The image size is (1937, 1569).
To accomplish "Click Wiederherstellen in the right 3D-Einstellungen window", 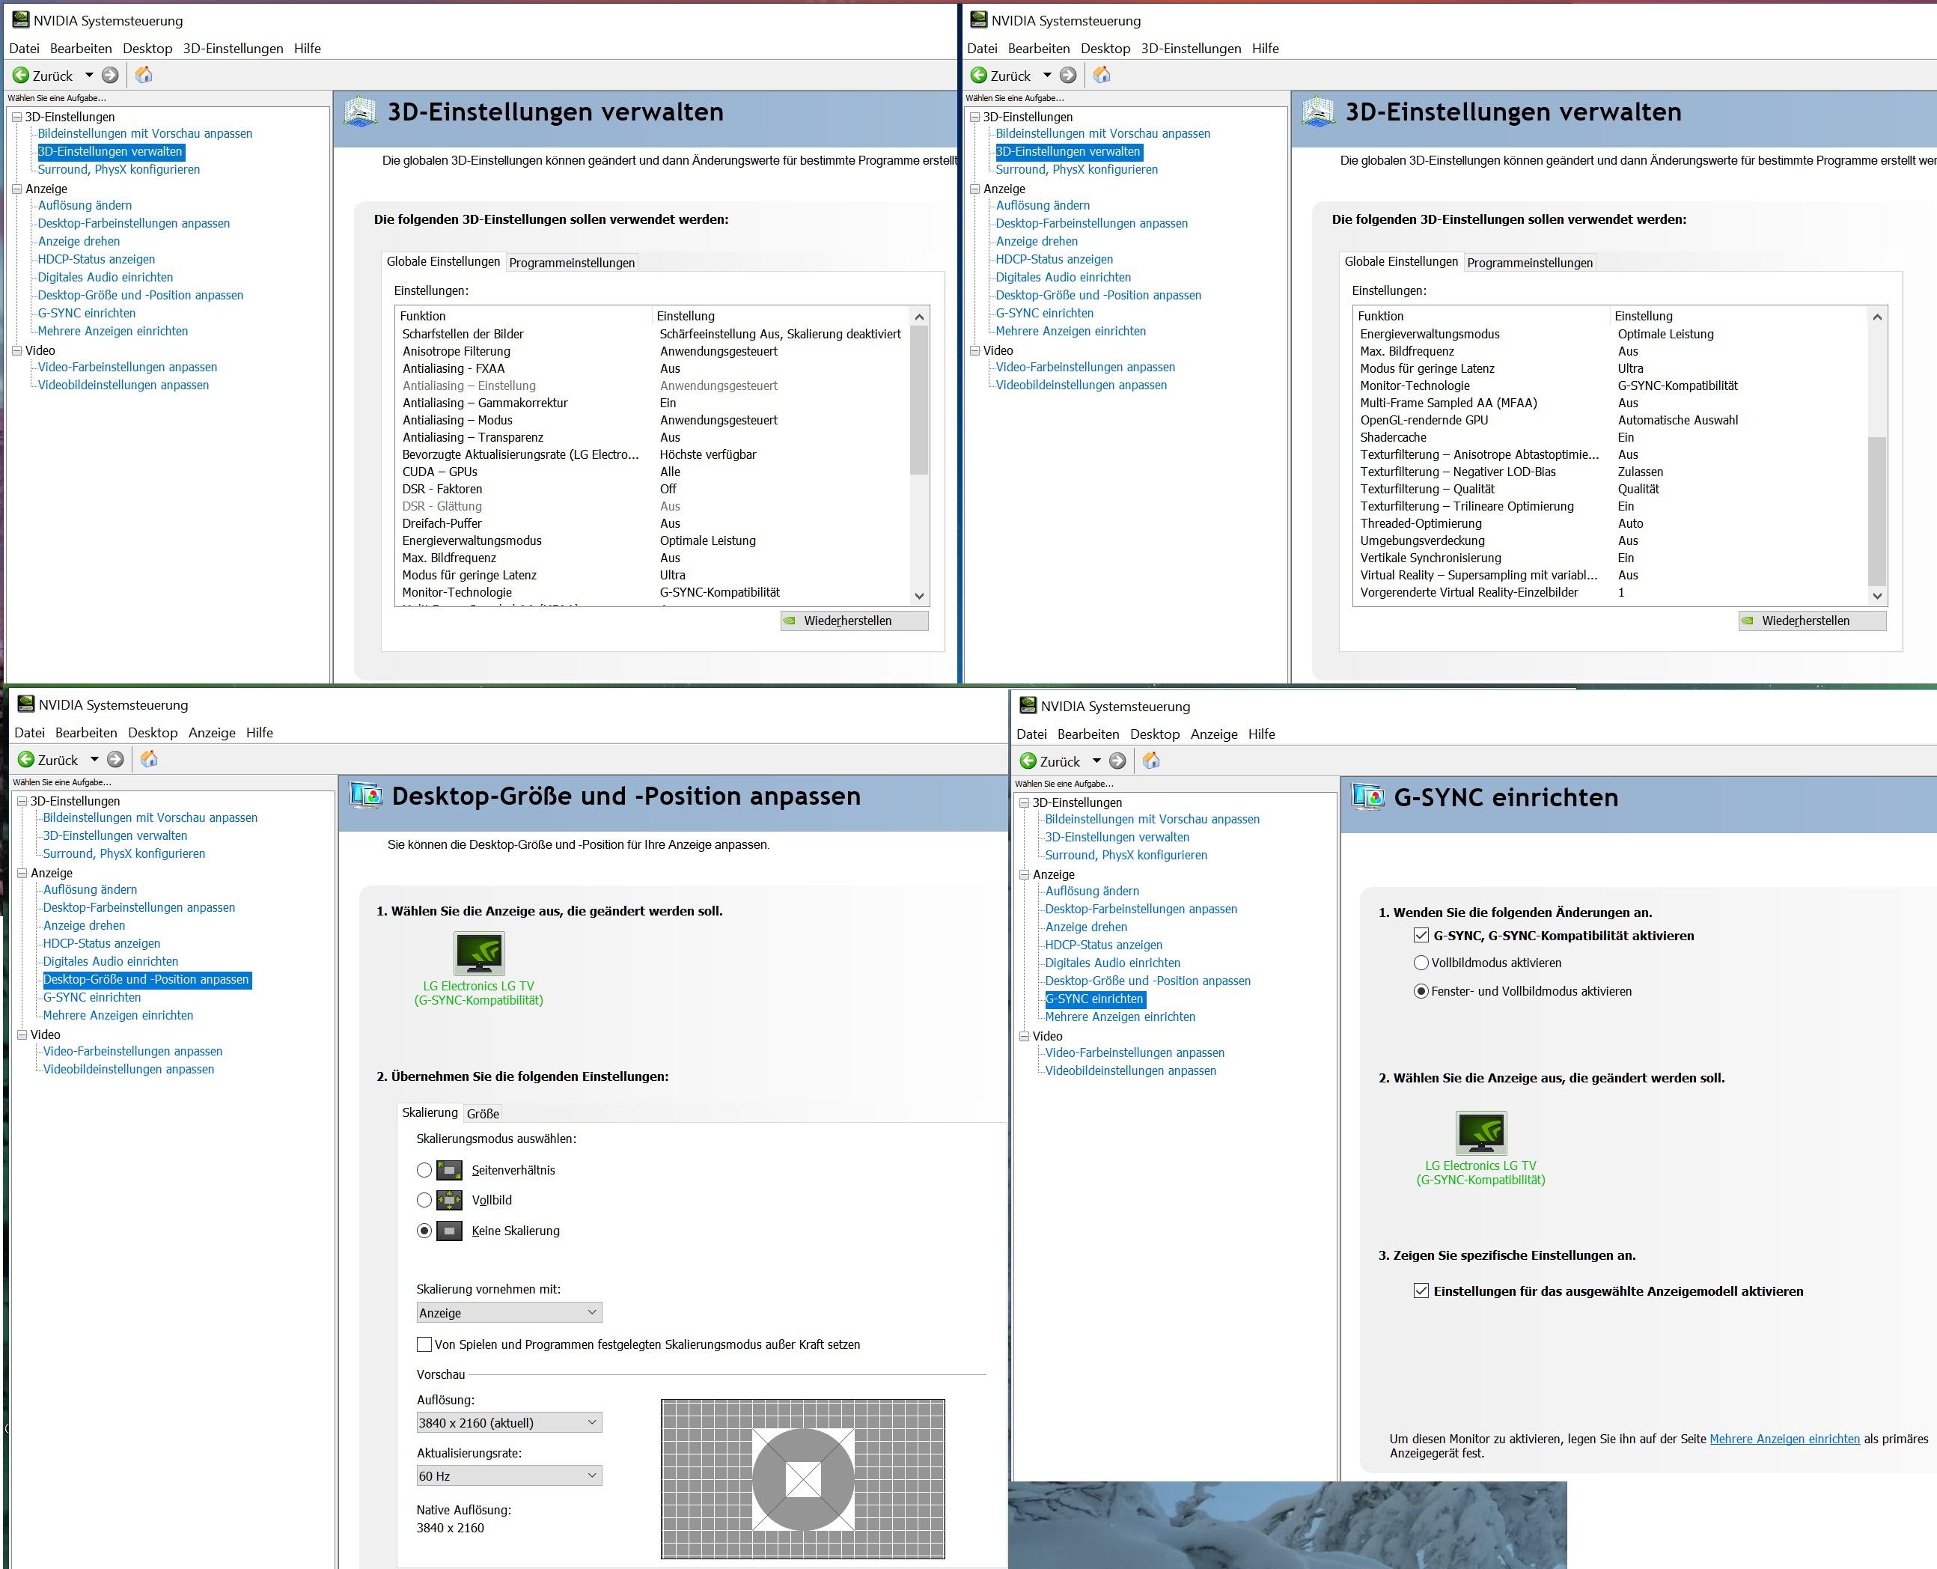I will (x=1812, y=621).
